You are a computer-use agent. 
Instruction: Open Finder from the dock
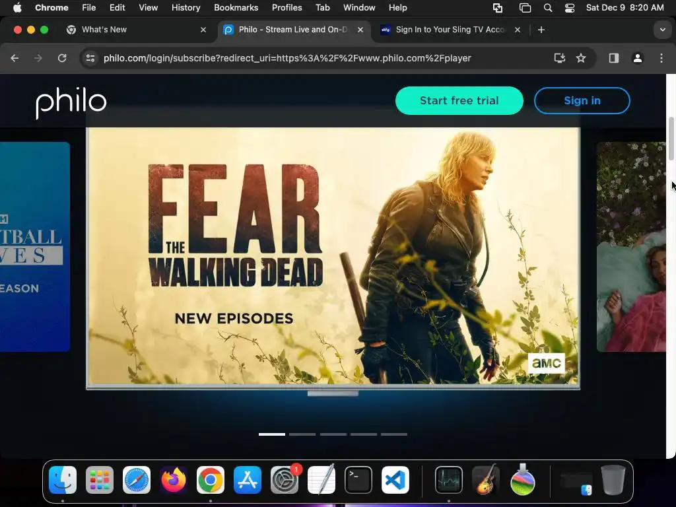[x=63, y=480]
